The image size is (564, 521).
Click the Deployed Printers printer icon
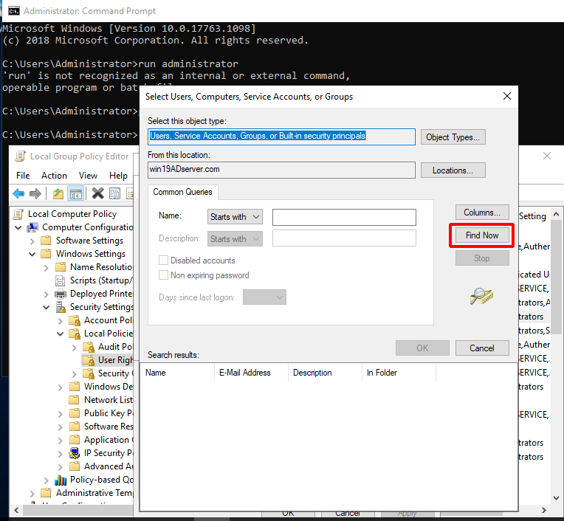(x=60, y=294)
